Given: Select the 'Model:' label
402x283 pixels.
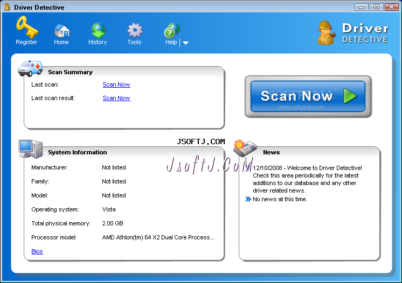Looking at the screenshot, I should [39, 195].
